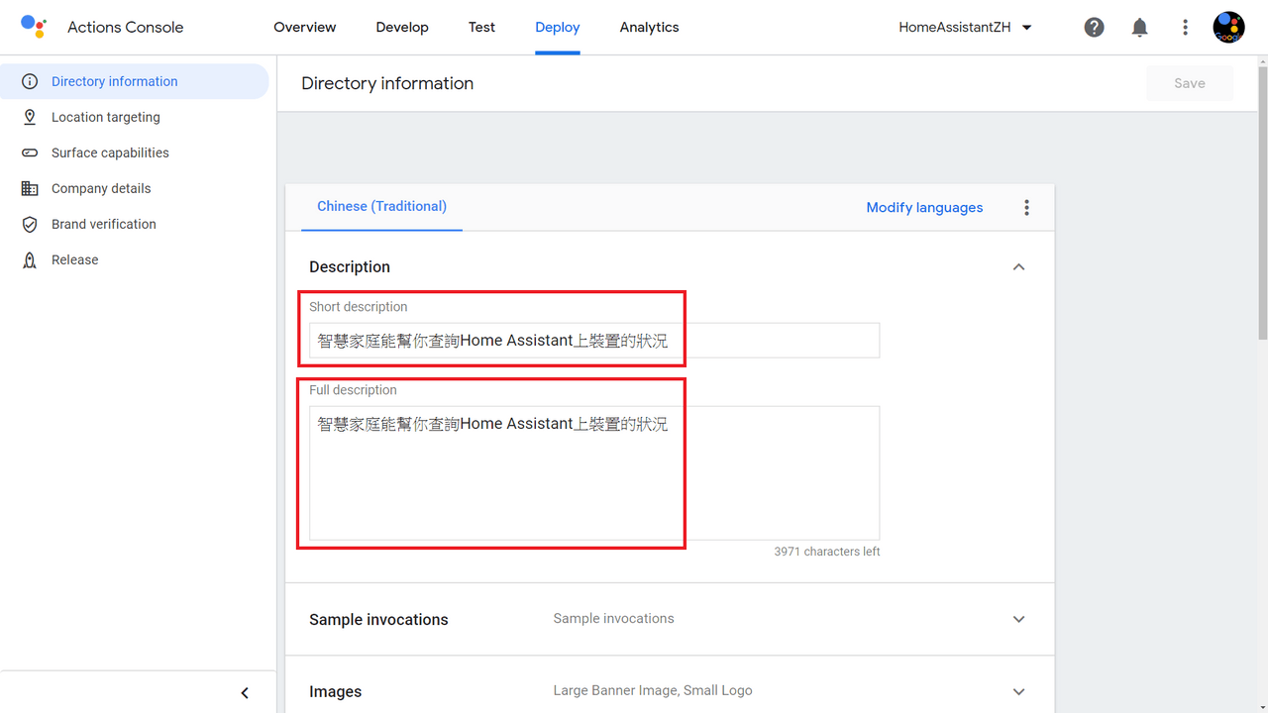Click the Brand verification shield icon

coord(30,224)
